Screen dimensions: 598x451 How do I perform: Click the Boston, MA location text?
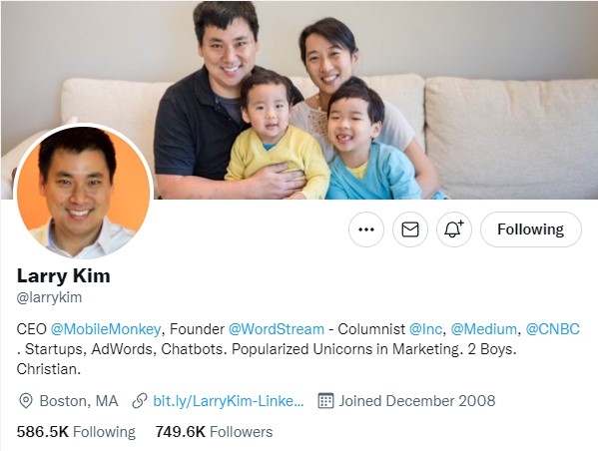[79, 401]
